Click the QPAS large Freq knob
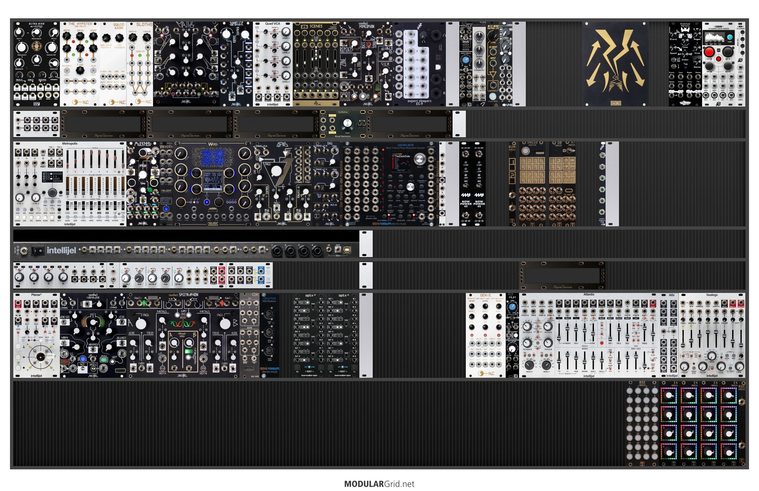Viewport: 759px width, 491px height. tap(276, 171)
